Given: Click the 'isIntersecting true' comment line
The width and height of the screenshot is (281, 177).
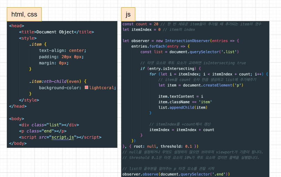Looking at the screenshot, I should click(x=193, y=63).
